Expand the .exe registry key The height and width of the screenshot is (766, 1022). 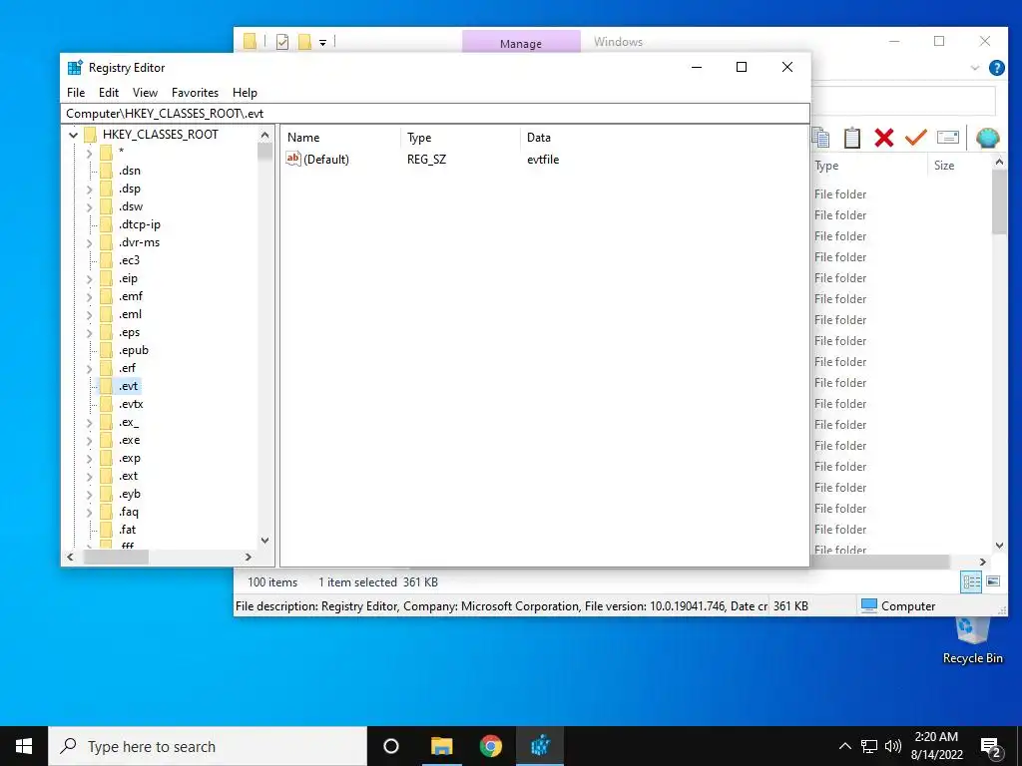point(89,441)
